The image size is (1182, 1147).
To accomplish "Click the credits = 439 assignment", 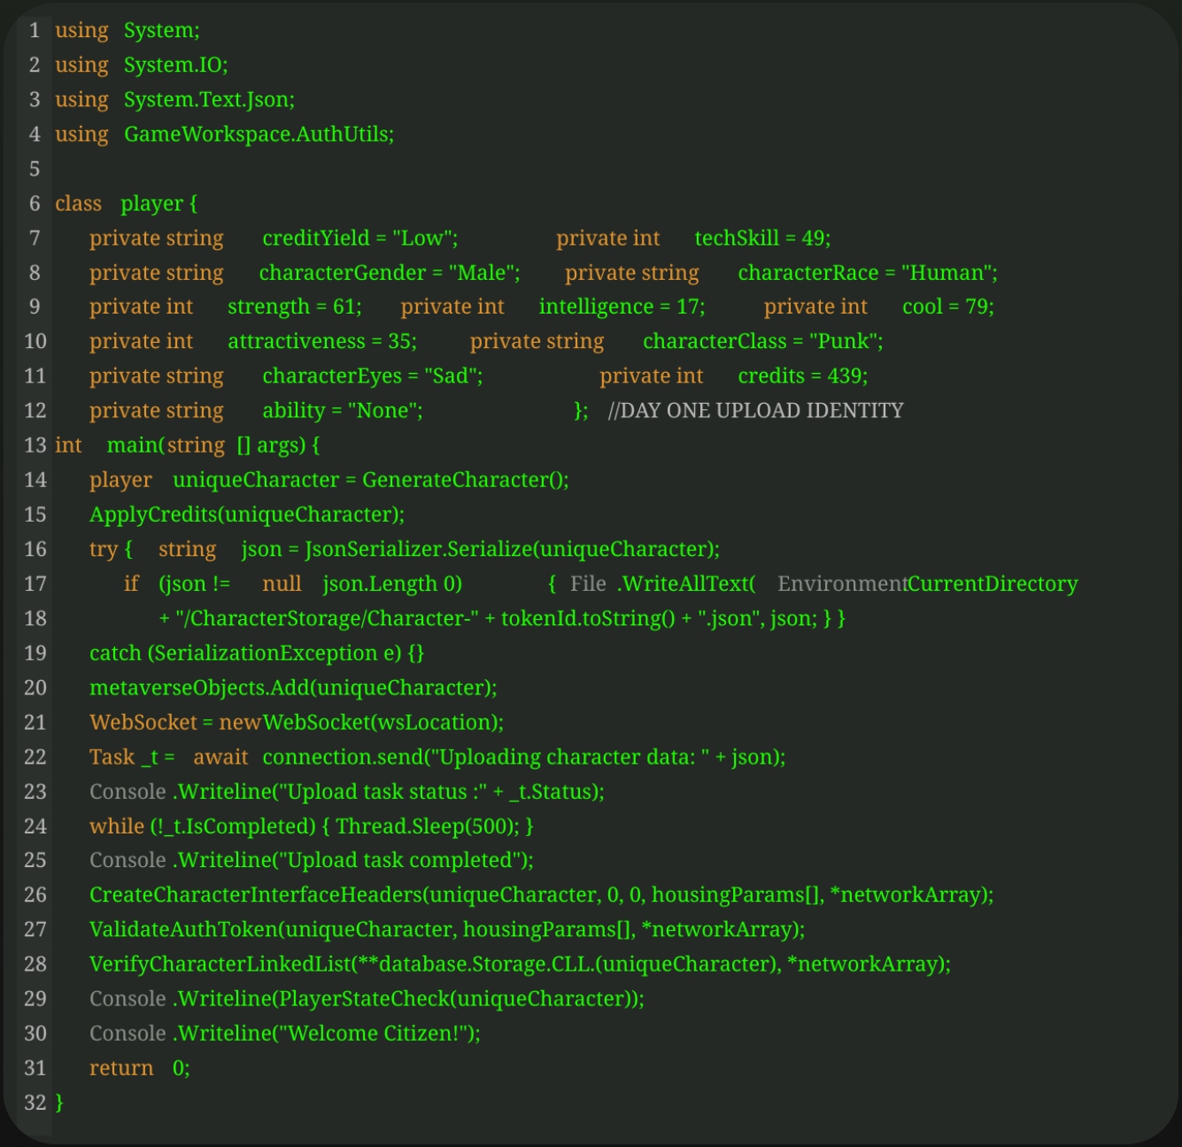I will pos(802,376).
